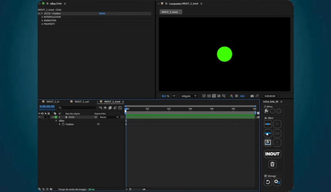Expand the ANIMATION group
Image resolution: width=331 pixels, height=192 pixels.
click(x=42, y=21)
